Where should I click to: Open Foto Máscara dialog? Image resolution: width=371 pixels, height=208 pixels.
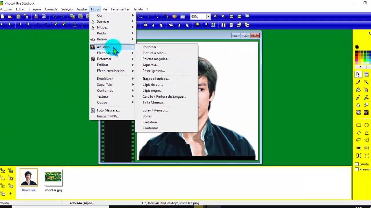(x=113, y=110)
